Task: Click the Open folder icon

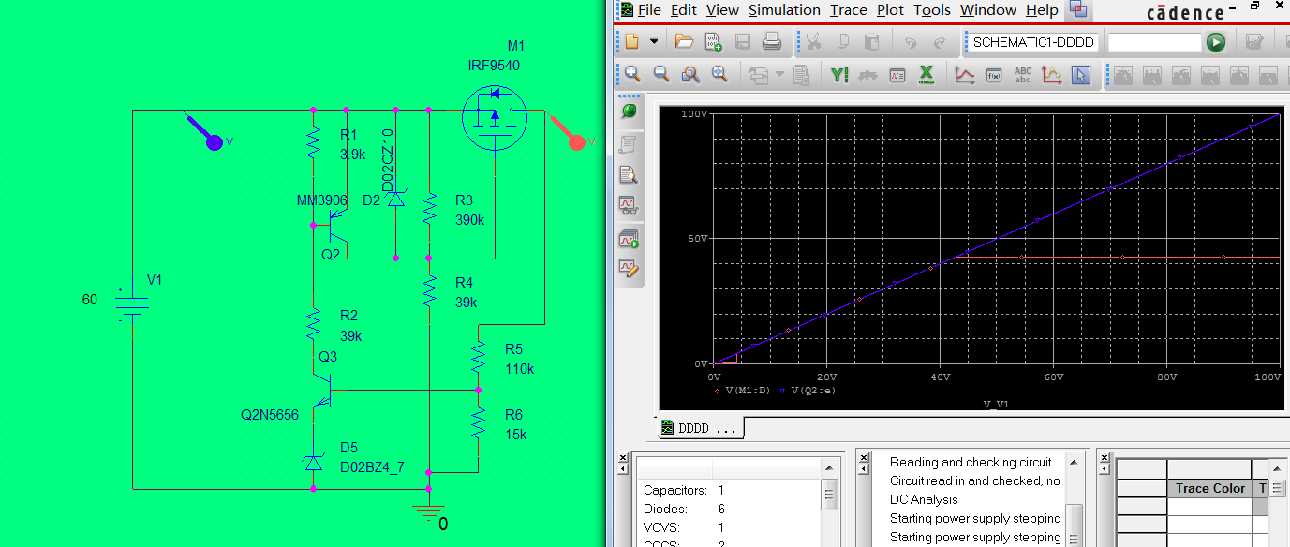Action: click(x=684, y=42)
